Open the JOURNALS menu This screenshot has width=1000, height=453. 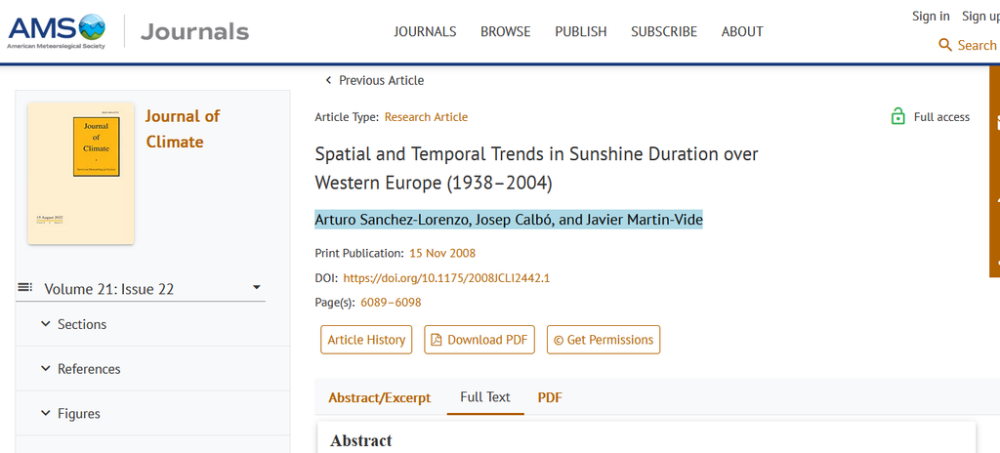425,31
